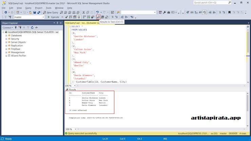Toggle highlighted text editor toolbar button
Viewport: 251px width, 141px height.
(x=205, y=12)
